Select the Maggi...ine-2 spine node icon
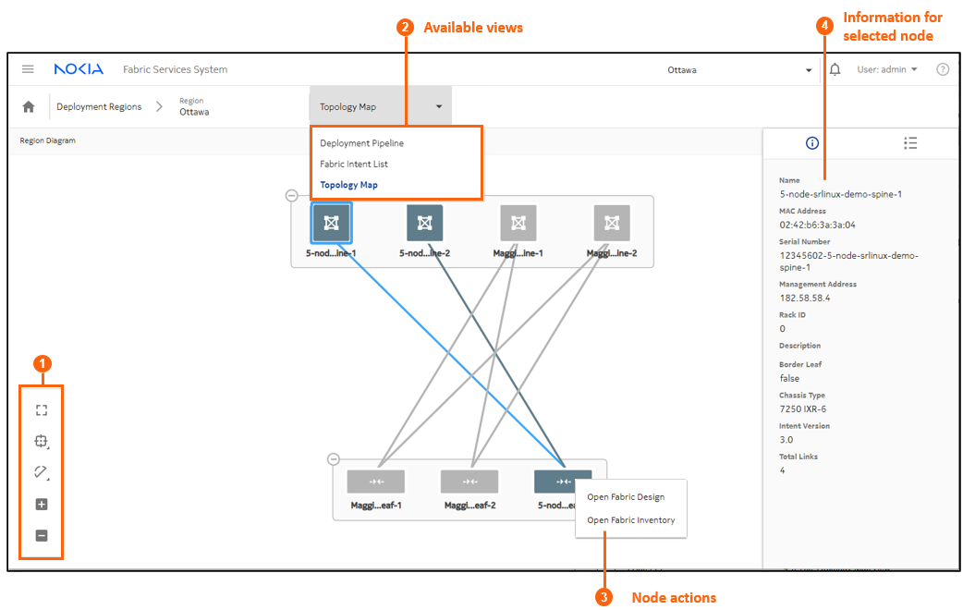The height and width of the screenshot is (610, 975). (612, 223)
